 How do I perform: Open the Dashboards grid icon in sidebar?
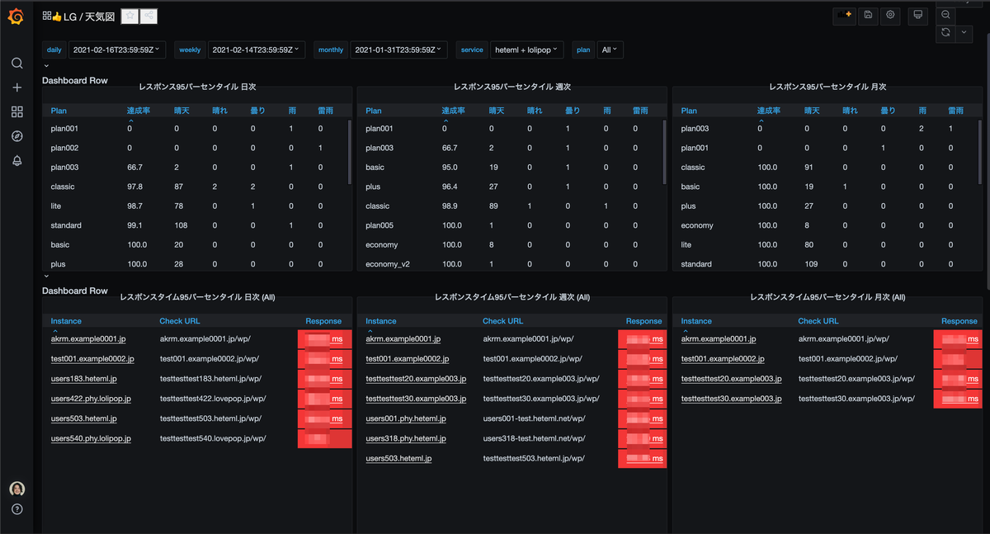[x=16, y=112]
